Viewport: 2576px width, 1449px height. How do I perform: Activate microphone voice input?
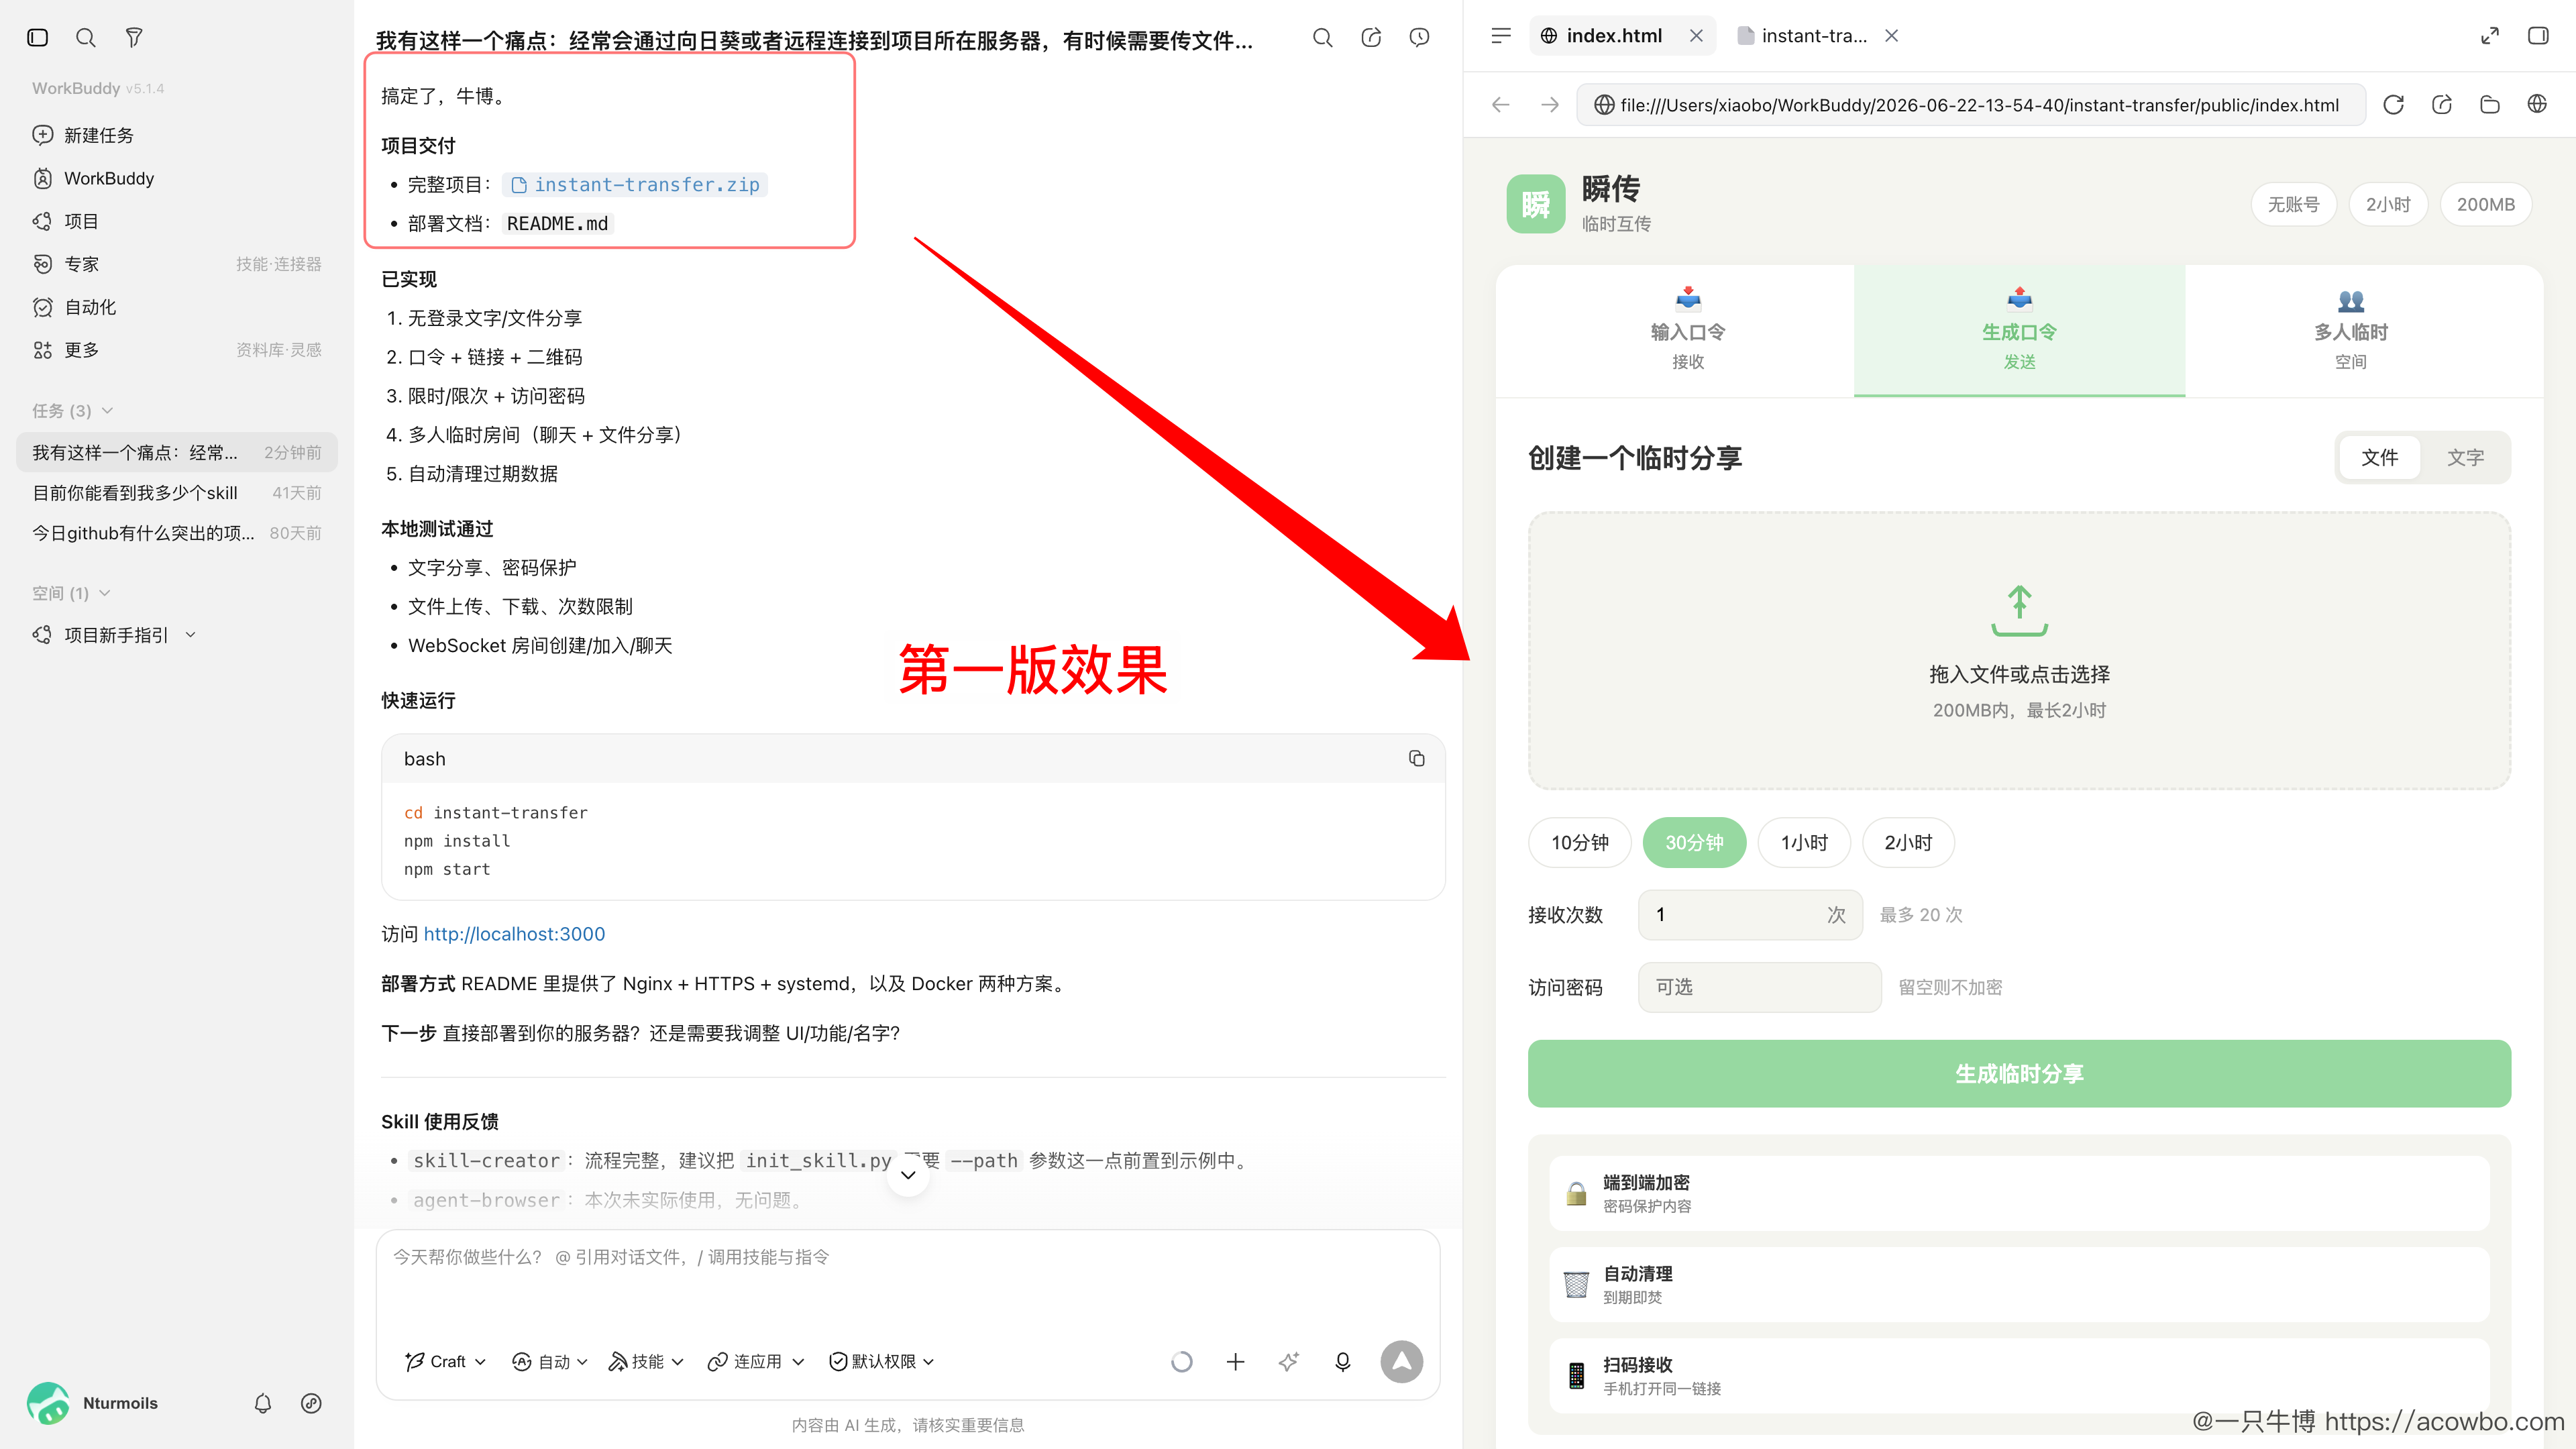(x=1343, y=1362)
